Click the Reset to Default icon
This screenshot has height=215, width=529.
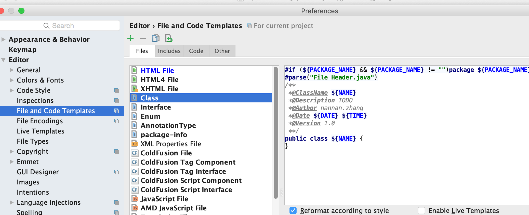tap(169, 38)
